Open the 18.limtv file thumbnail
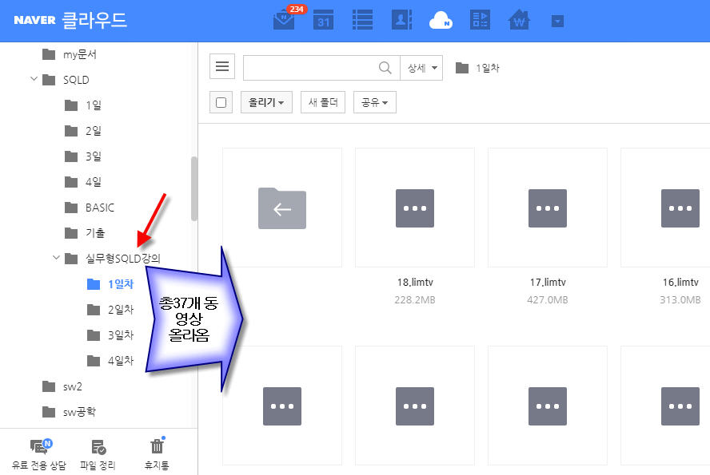This screenshot has width=710, height=475. (415, 208)
